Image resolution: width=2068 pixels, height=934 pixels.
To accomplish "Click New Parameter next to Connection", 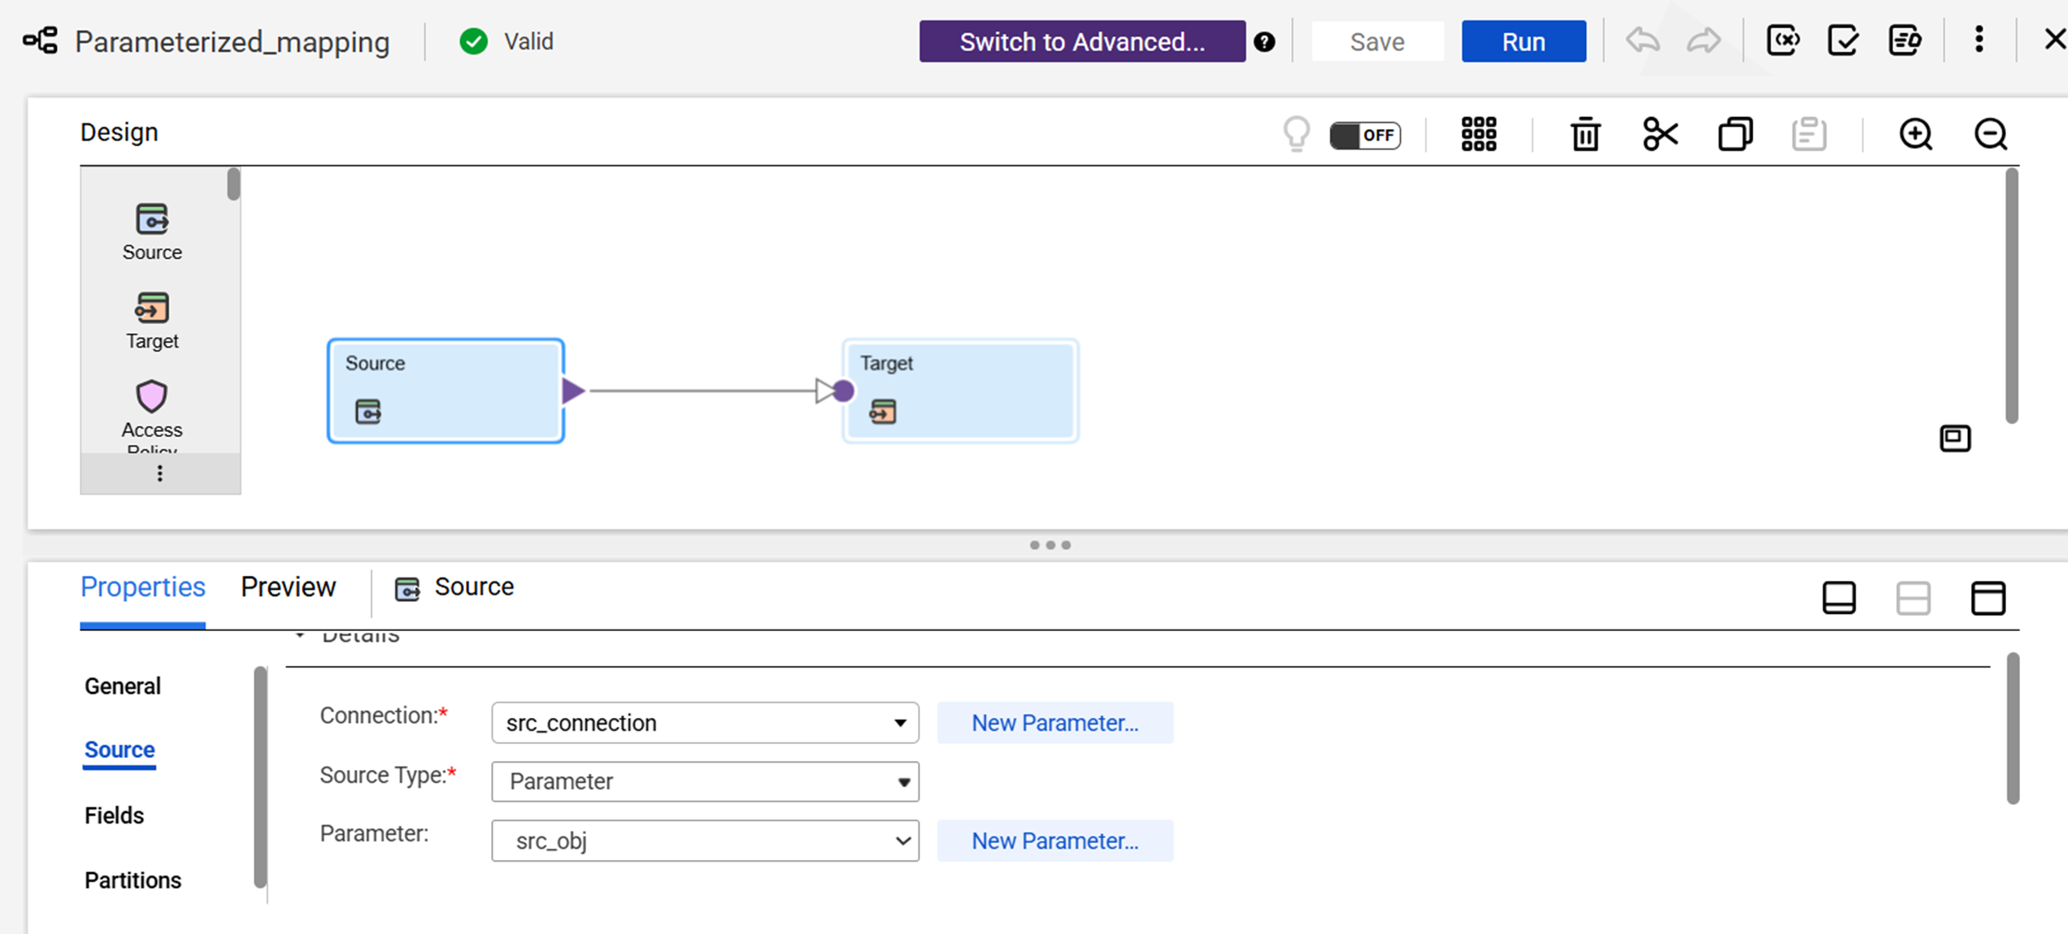I will (x=1055, y=723).
